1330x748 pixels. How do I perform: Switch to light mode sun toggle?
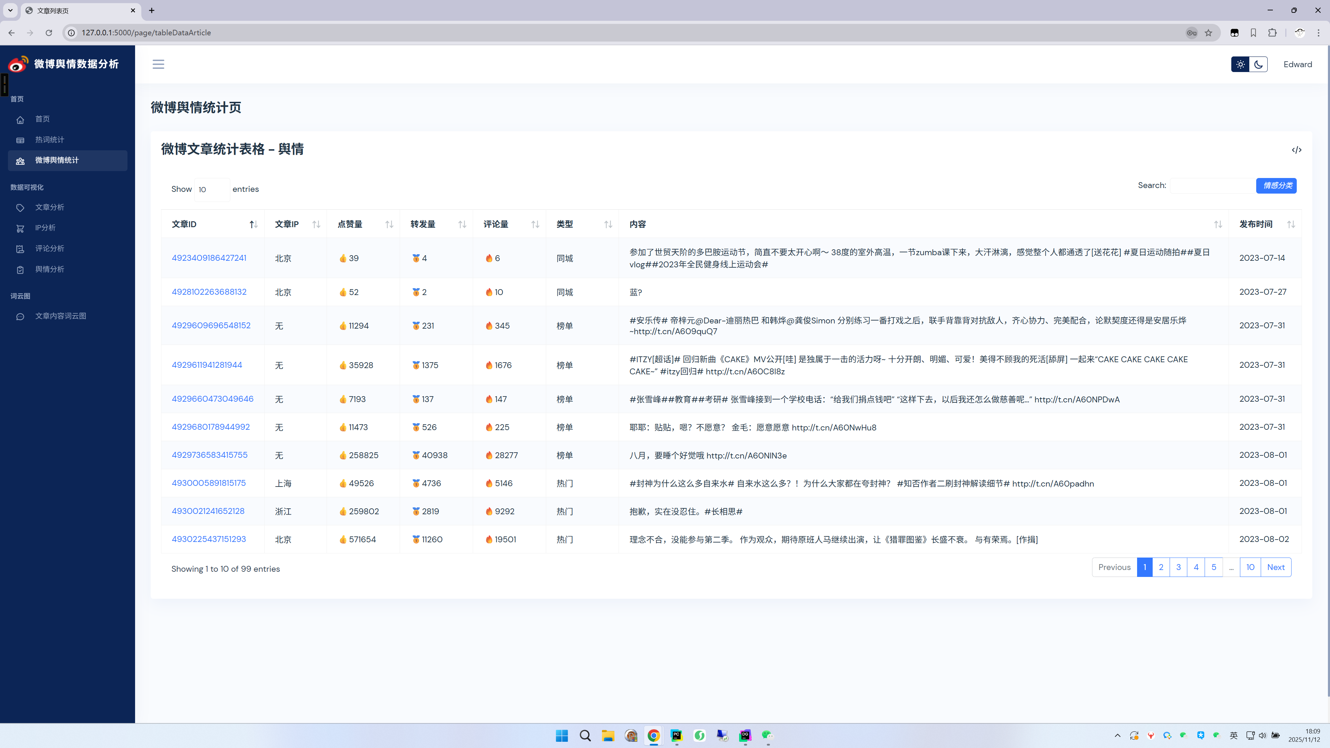[x=1240, y=64]
